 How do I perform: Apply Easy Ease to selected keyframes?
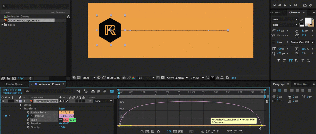click(229, 132)
